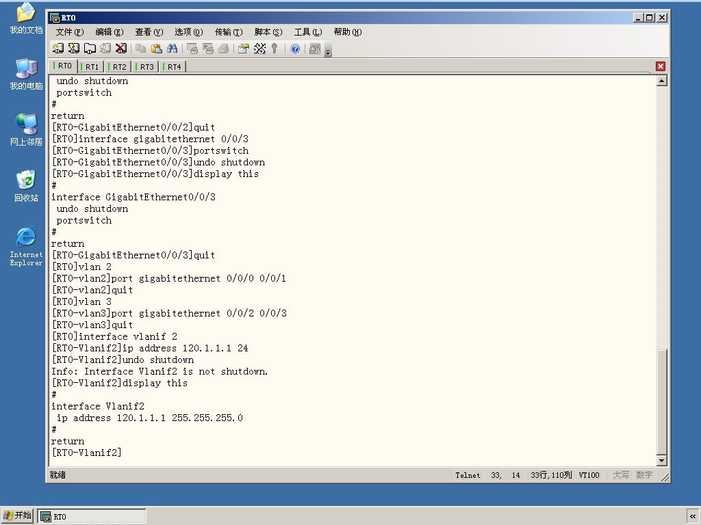701x525 pixels.
Task: Close the active tab with red X
Action: [661, 66]
